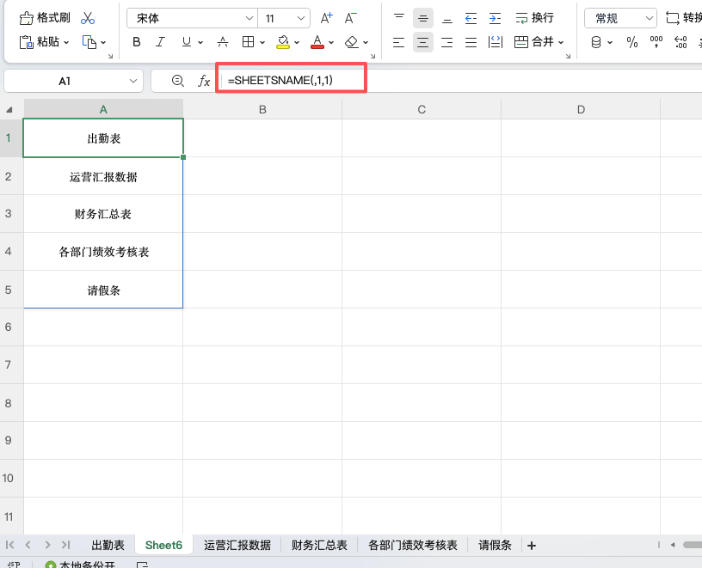Toggle Wrap Text (换行)
702x568 pixels.
534,18
